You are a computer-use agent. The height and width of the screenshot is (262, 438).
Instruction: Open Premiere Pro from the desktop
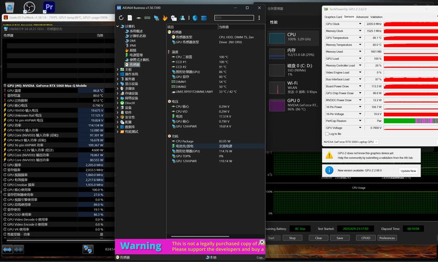pyautogui.click(x=49, y=7)
